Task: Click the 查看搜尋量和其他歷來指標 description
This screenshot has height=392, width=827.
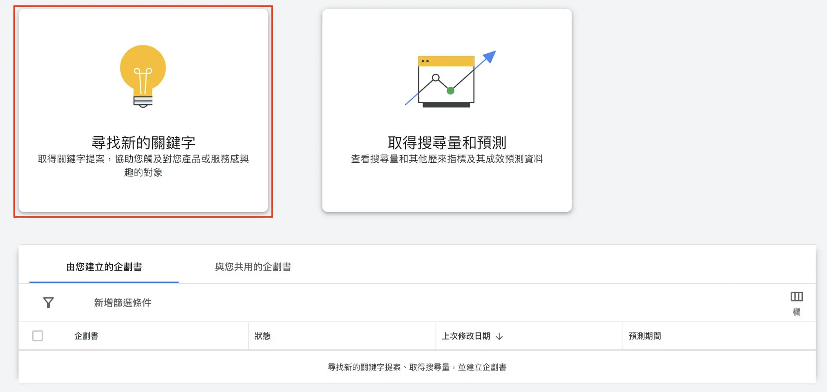Action: [x=447, y=159]
